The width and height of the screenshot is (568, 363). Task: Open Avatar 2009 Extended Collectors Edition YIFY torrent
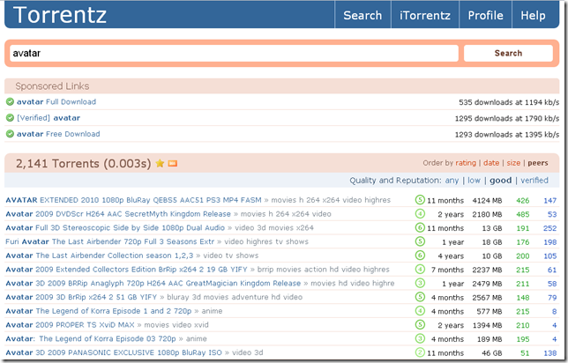pos(126,270)
